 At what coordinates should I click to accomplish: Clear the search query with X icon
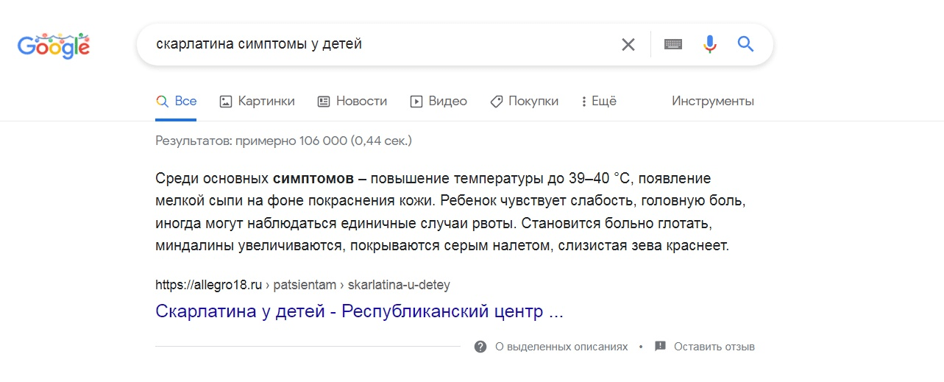coord(628,45)
